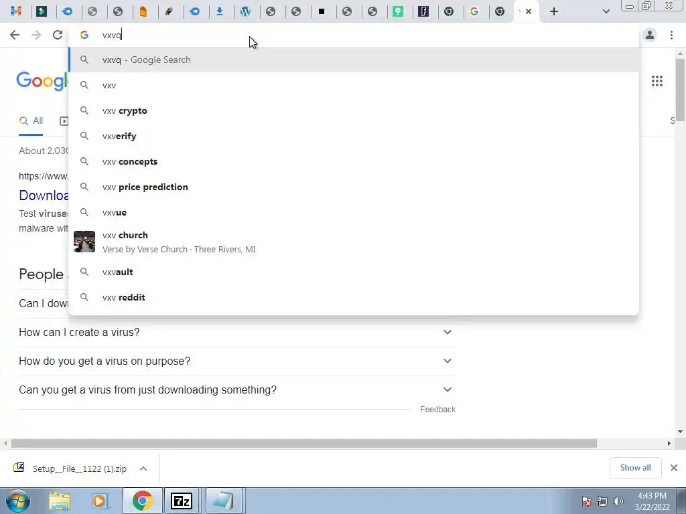Viewport: 686px width, 514px height.
Task: Open the dark F favicon tab
Action: pyautogui.click(x=423, y=11)
